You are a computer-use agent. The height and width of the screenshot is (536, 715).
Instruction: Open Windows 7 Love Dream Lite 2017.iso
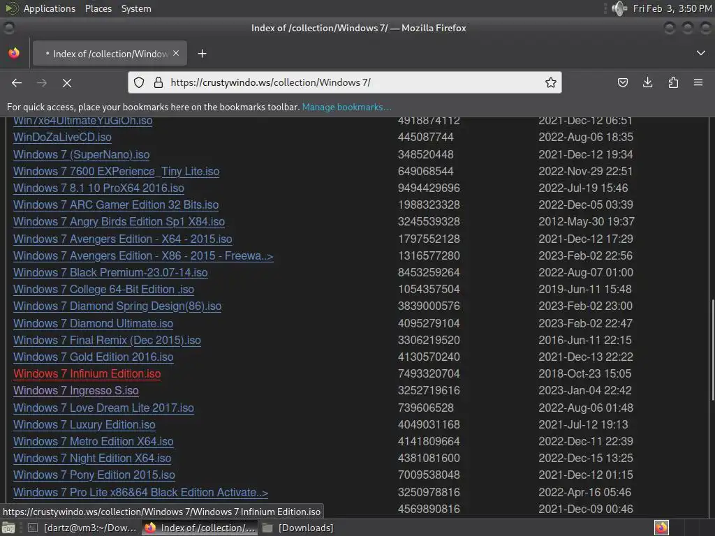click(x=103, y=408)
